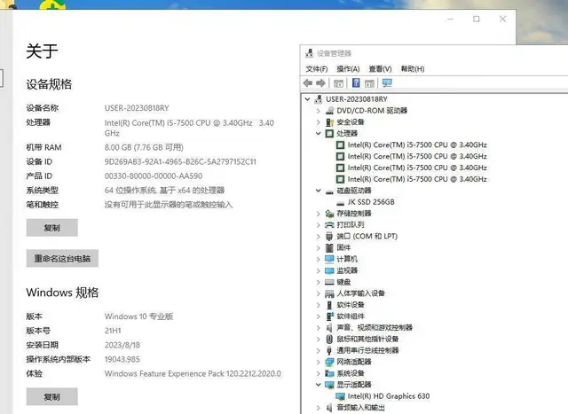
Task: Click the 计算机 monitor icon
Action: coord(329,259)
